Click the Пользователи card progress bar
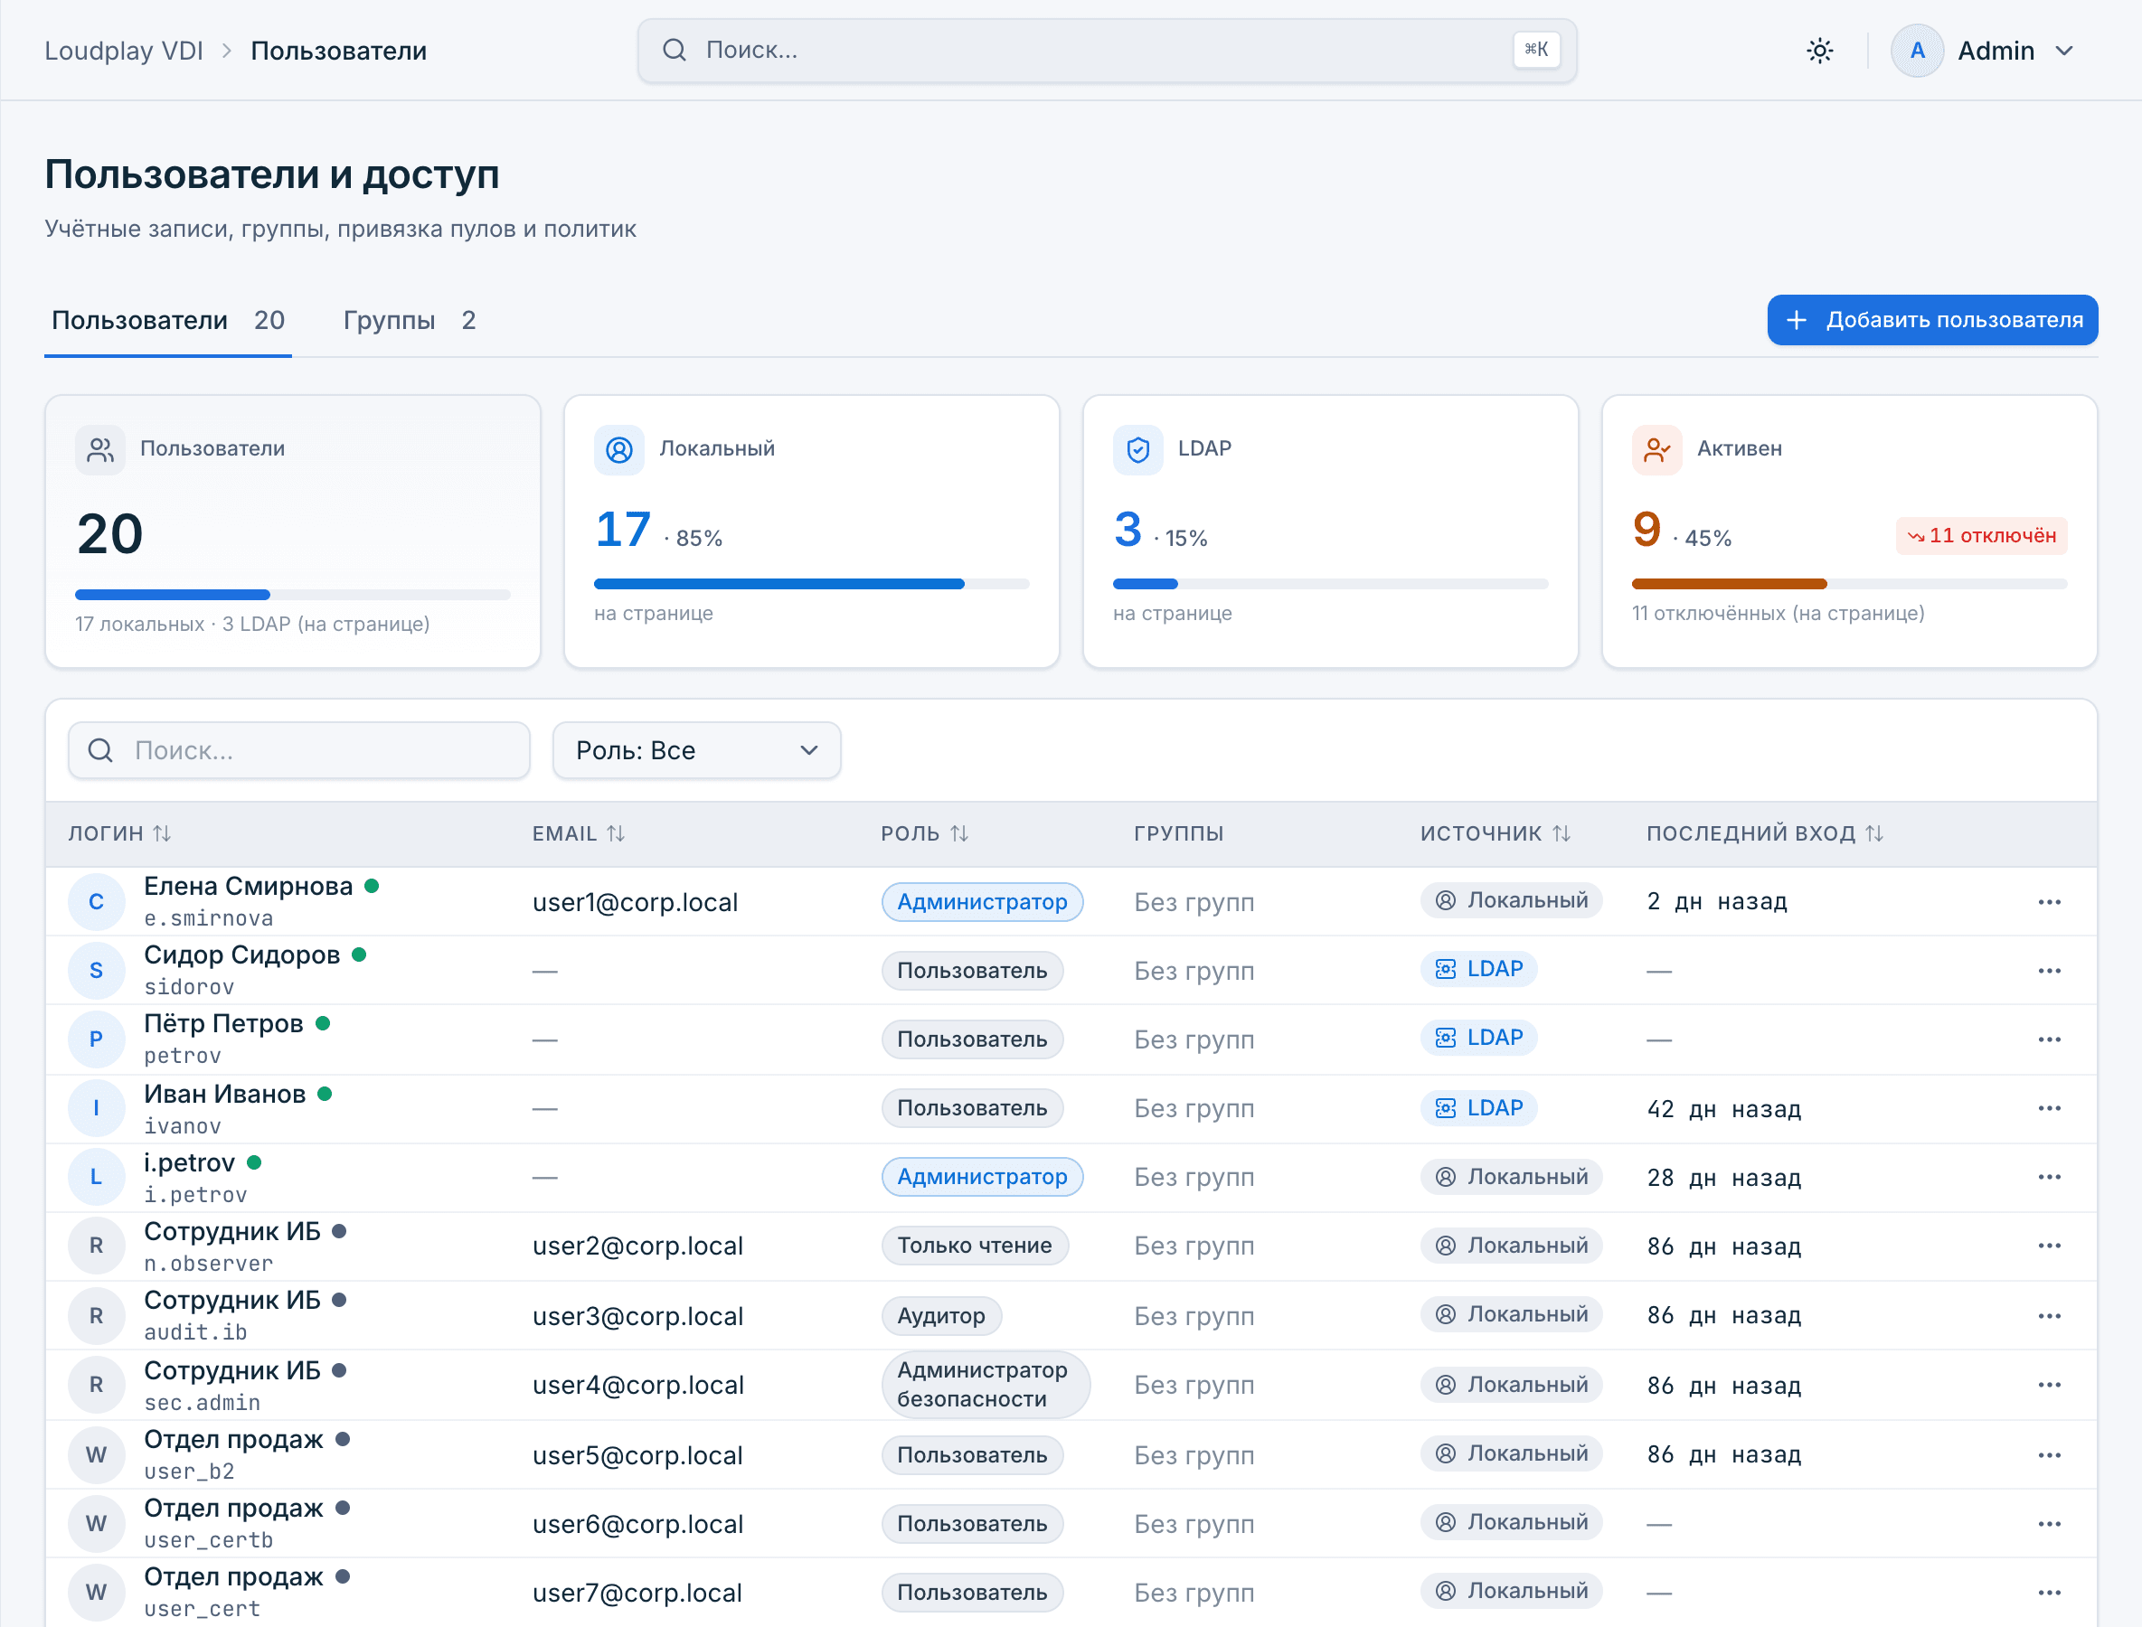The height and width of the screenshot is (1627, 2142). click(293, 595)
